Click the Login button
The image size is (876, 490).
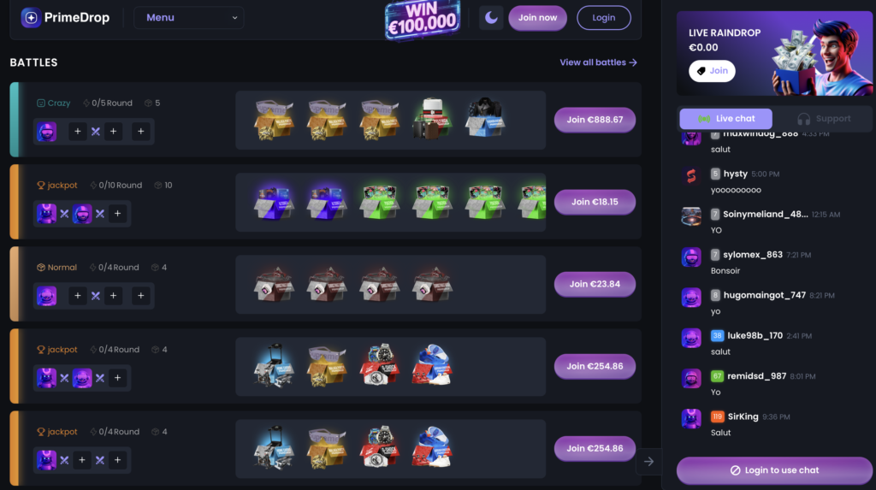(x=604, y=18)
